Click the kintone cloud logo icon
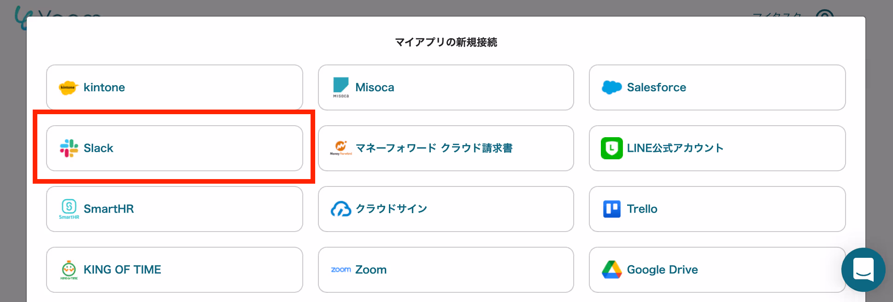This screenshot has width=893, height=302. click(x=68, y=87)
